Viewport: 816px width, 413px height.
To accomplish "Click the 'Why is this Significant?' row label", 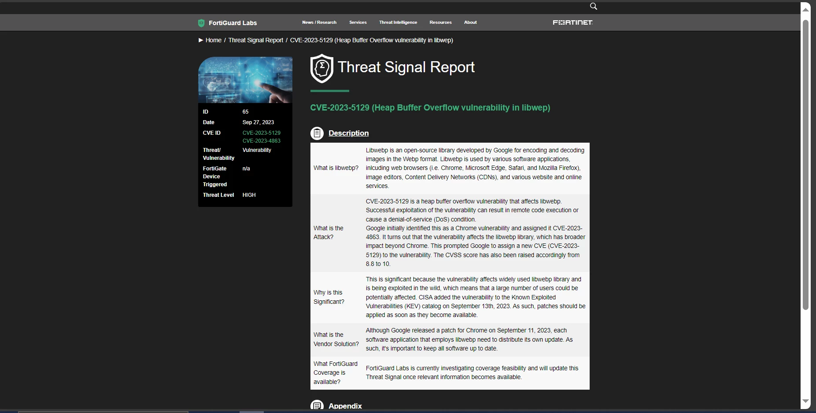I will [x=329, y=297].
